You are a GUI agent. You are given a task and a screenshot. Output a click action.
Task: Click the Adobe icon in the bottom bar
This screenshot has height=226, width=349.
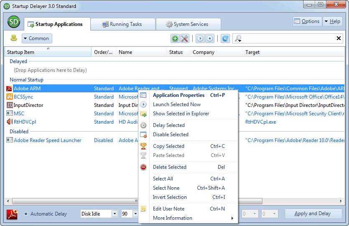(12, 214)
